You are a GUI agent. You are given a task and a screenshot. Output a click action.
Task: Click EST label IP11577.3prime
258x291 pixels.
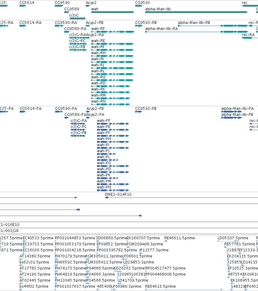[x=154, y=250]
